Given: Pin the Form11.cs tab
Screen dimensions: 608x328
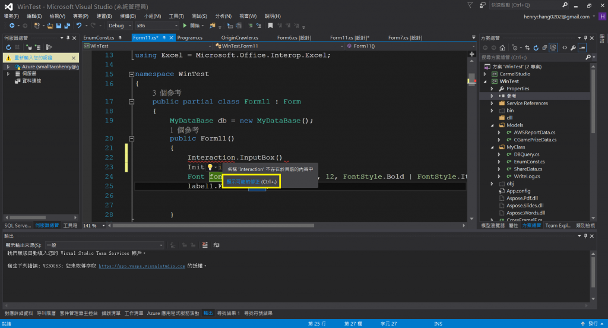Looking at the screenshot, I should click(164, 37).
